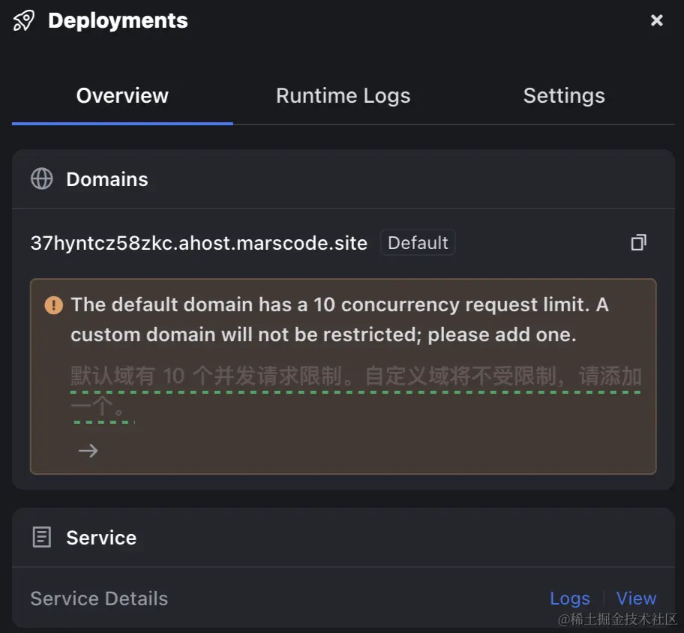This screenshot has width=684, height=633.
Task: Go to the Settings tab
Action: click(x=564, y=96)
